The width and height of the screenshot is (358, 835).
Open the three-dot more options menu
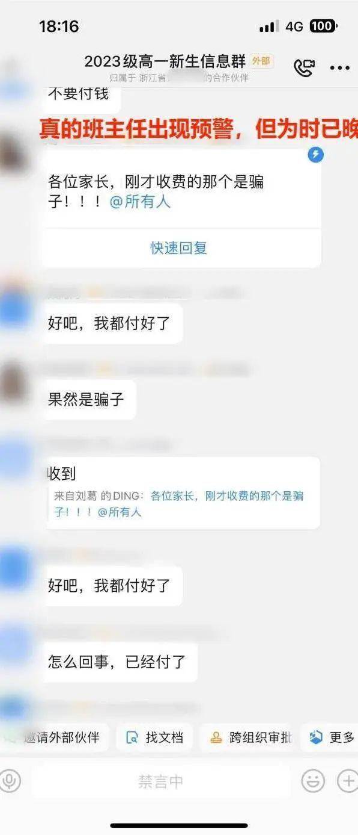coord(340,68)
